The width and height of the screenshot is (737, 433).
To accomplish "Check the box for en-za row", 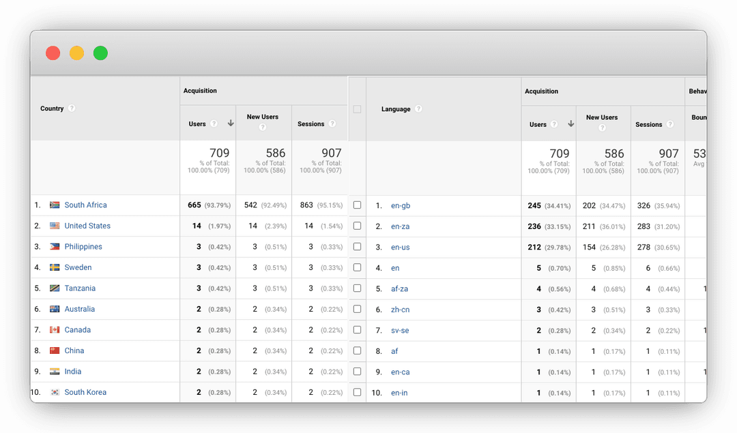I will point(357,226).
